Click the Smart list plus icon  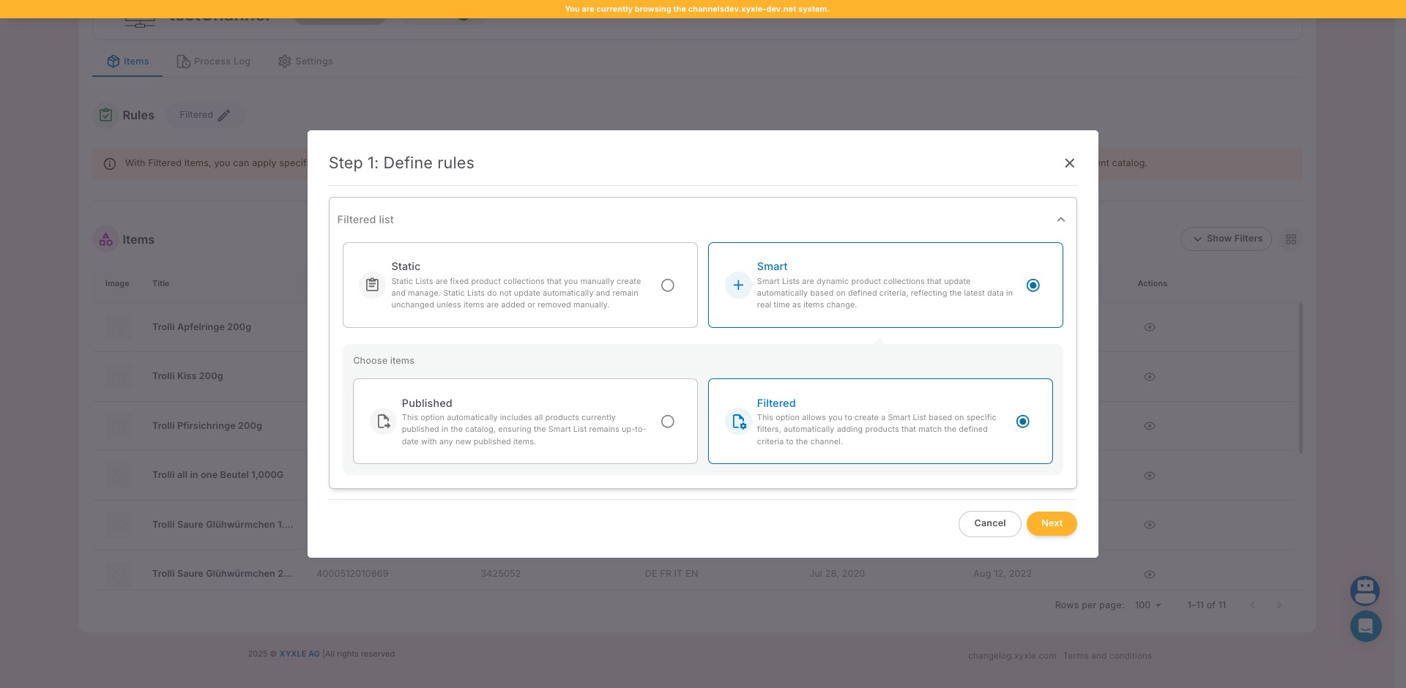738,285
